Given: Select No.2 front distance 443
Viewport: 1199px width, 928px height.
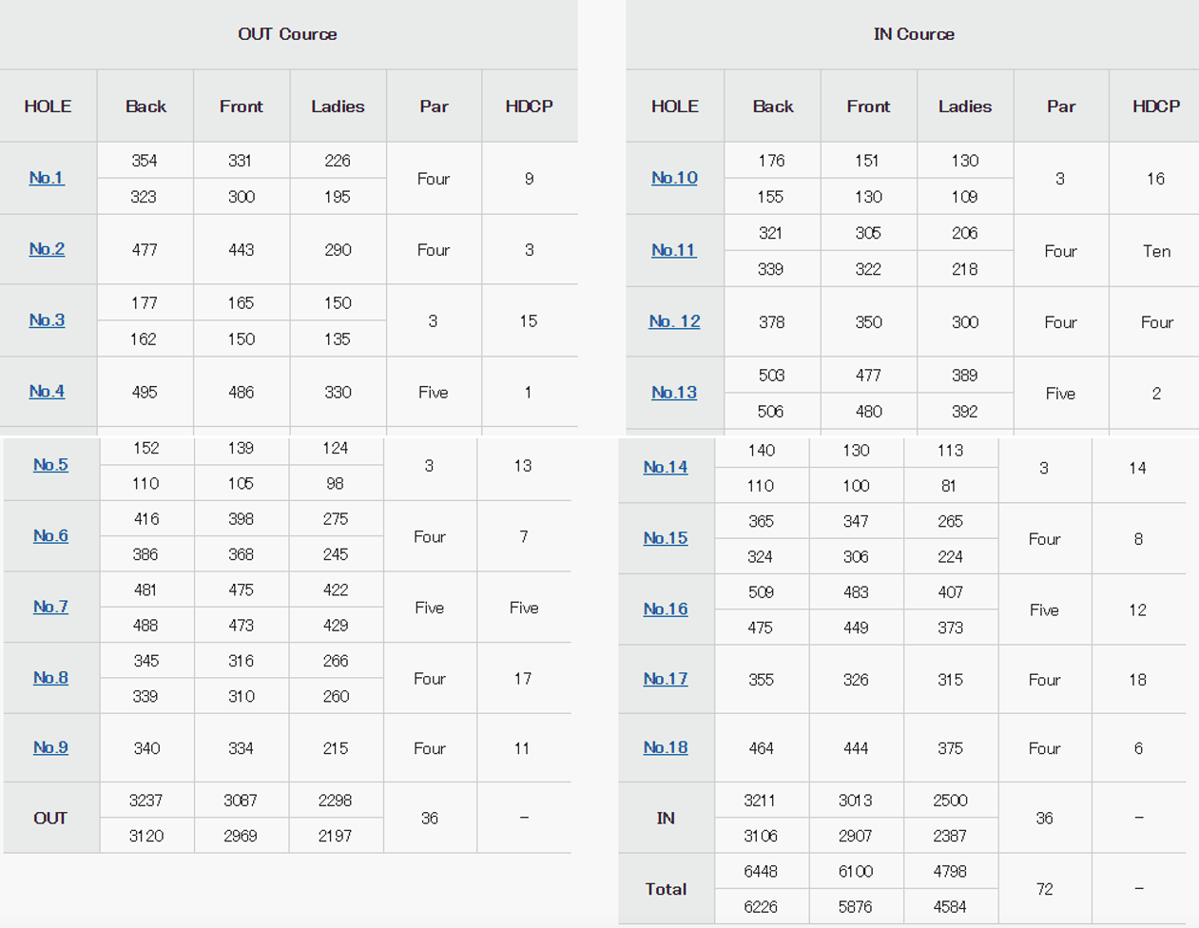Looking at the screenshot, I should (x=242, y=250).
